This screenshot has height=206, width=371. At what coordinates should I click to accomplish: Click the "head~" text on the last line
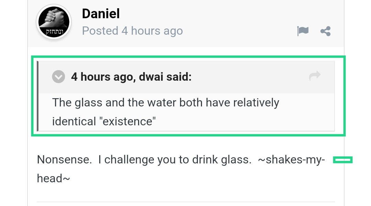coord(54,179)
